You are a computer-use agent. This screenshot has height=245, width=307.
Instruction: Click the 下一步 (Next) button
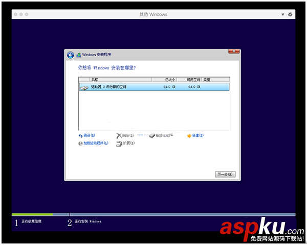tap(225, 174)
